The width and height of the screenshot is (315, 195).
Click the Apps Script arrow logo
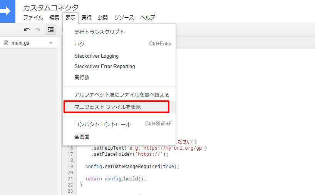tap(7, 11)
